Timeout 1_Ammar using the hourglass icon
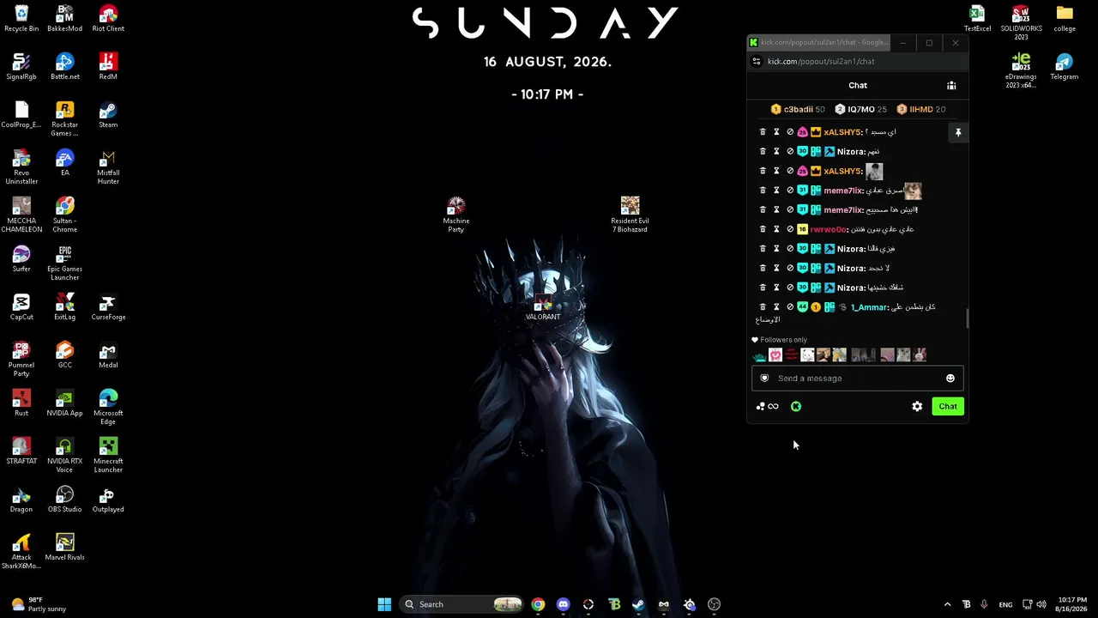This screenshot has height=618, width=1098. 776,306
